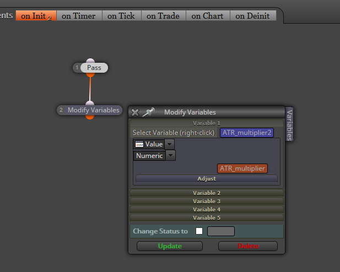
Task: Toggle checkbox next to ATR_multiplier value
Action: pyautogui.click(x=272, y=168)
